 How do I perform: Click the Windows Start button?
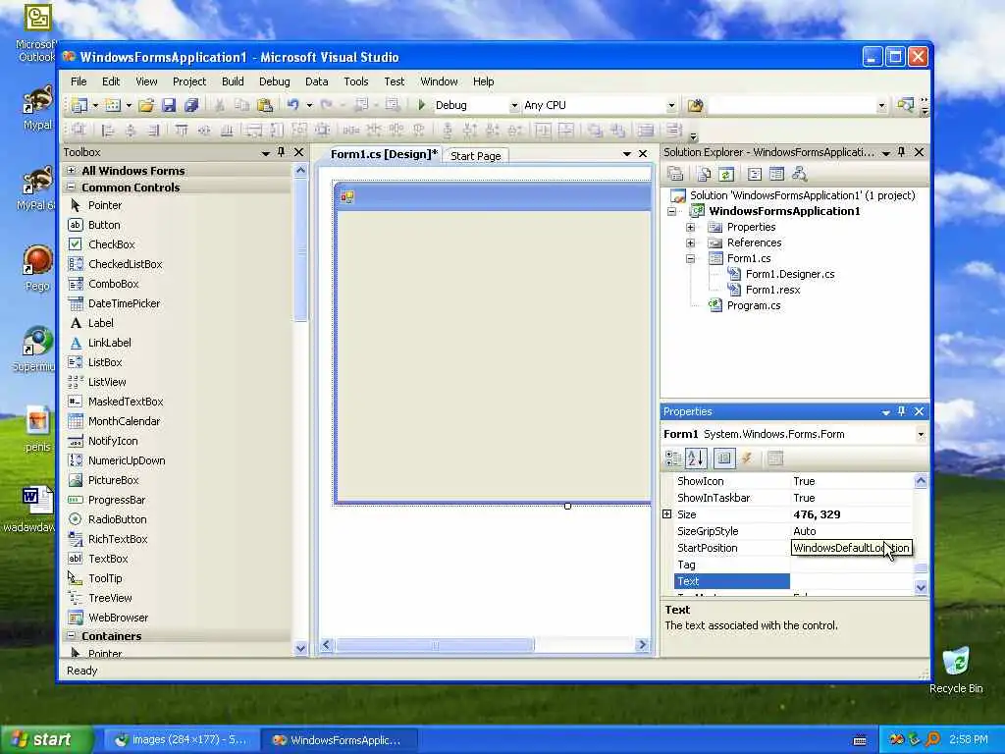point(45,740)
